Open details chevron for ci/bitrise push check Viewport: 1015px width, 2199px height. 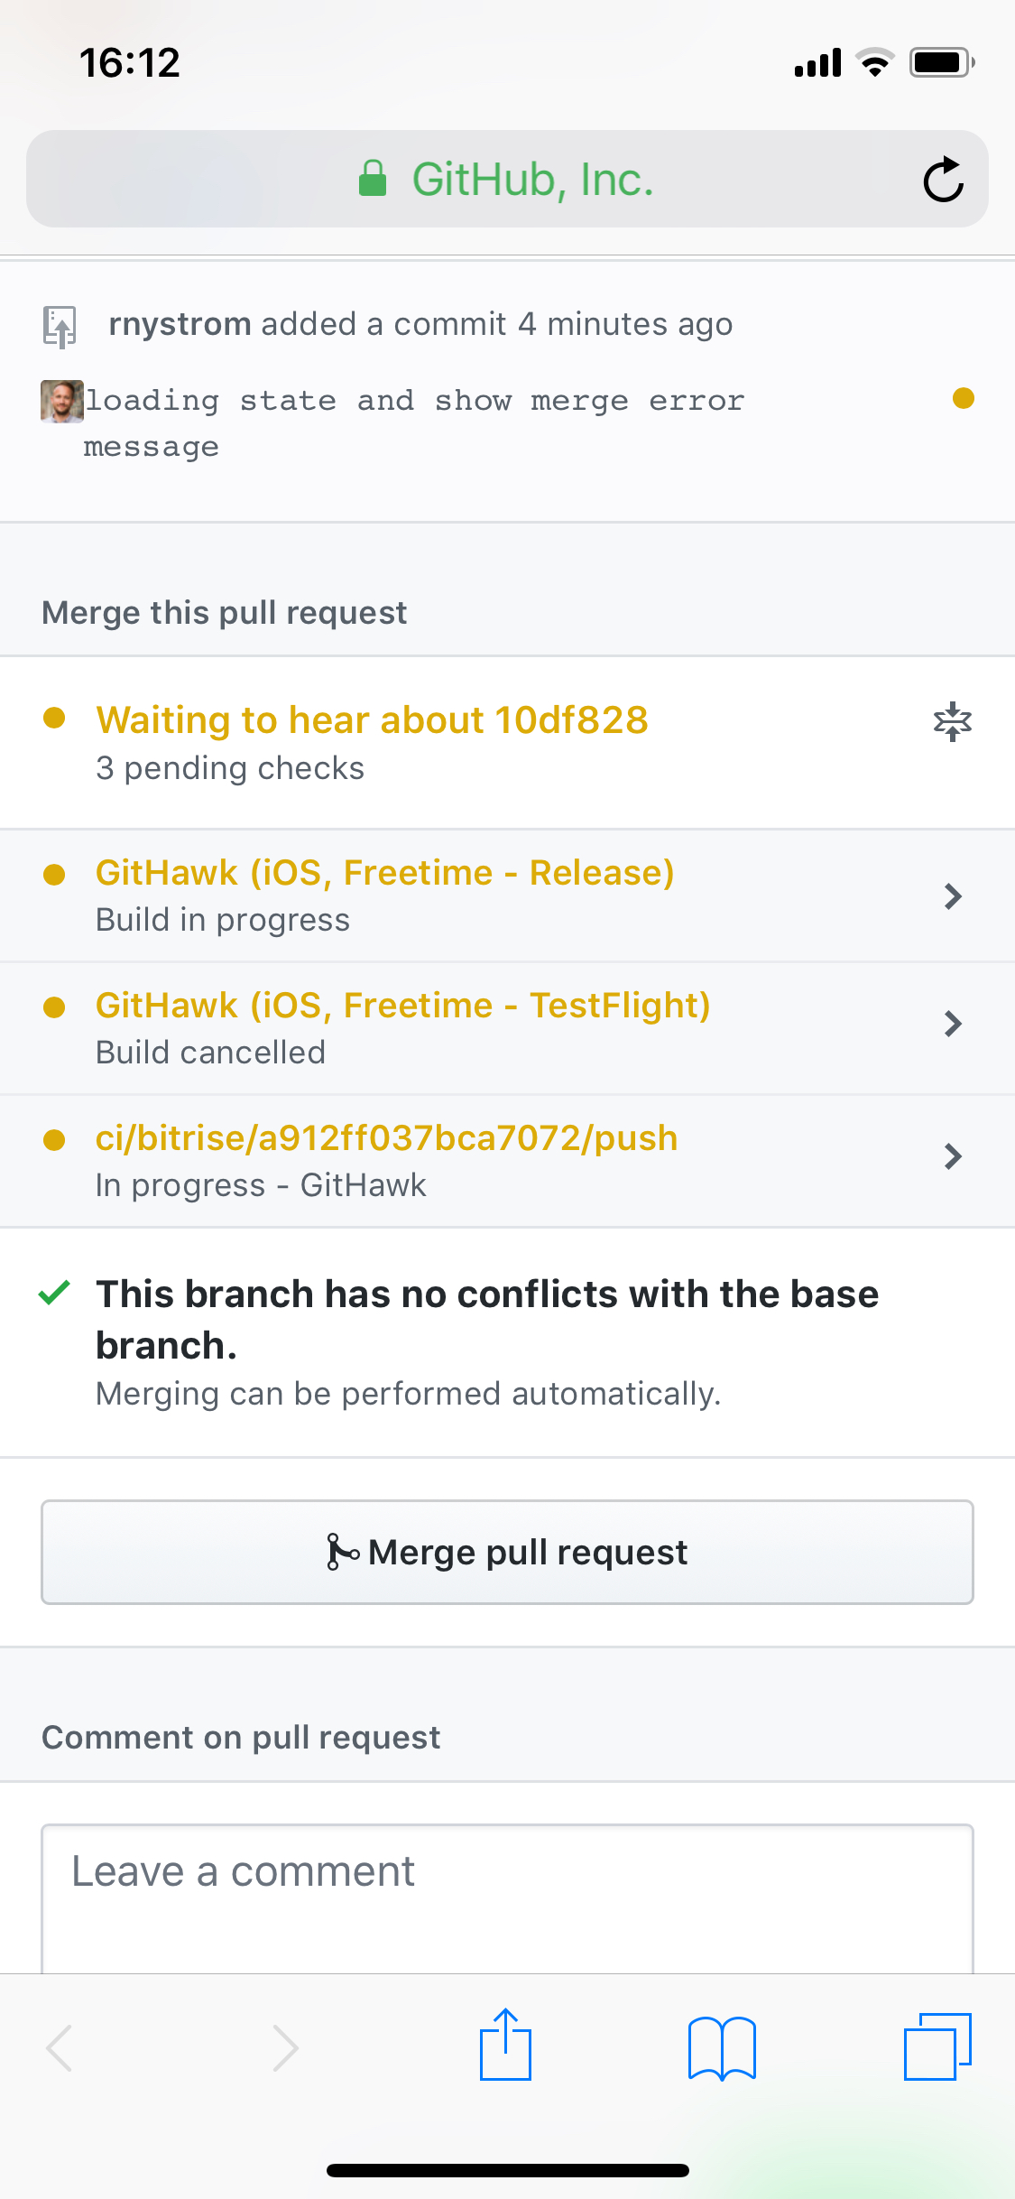click(x=953, y=1156)
